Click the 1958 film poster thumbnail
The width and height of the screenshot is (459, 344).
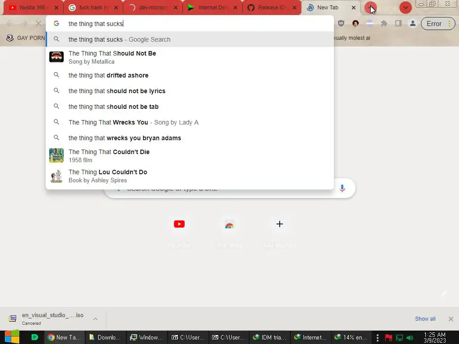(x=56, y=155)
